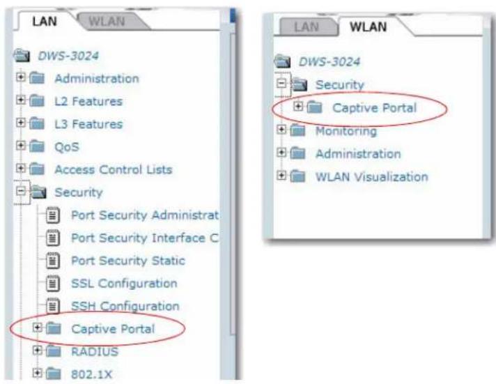Expand the RADIUS node
The image size is (496, 384).
37,351
